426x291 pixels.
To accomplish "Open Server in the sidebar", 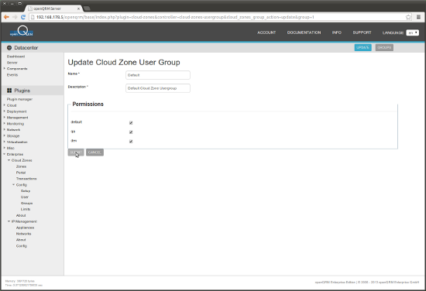I will [x=12, y=63].
